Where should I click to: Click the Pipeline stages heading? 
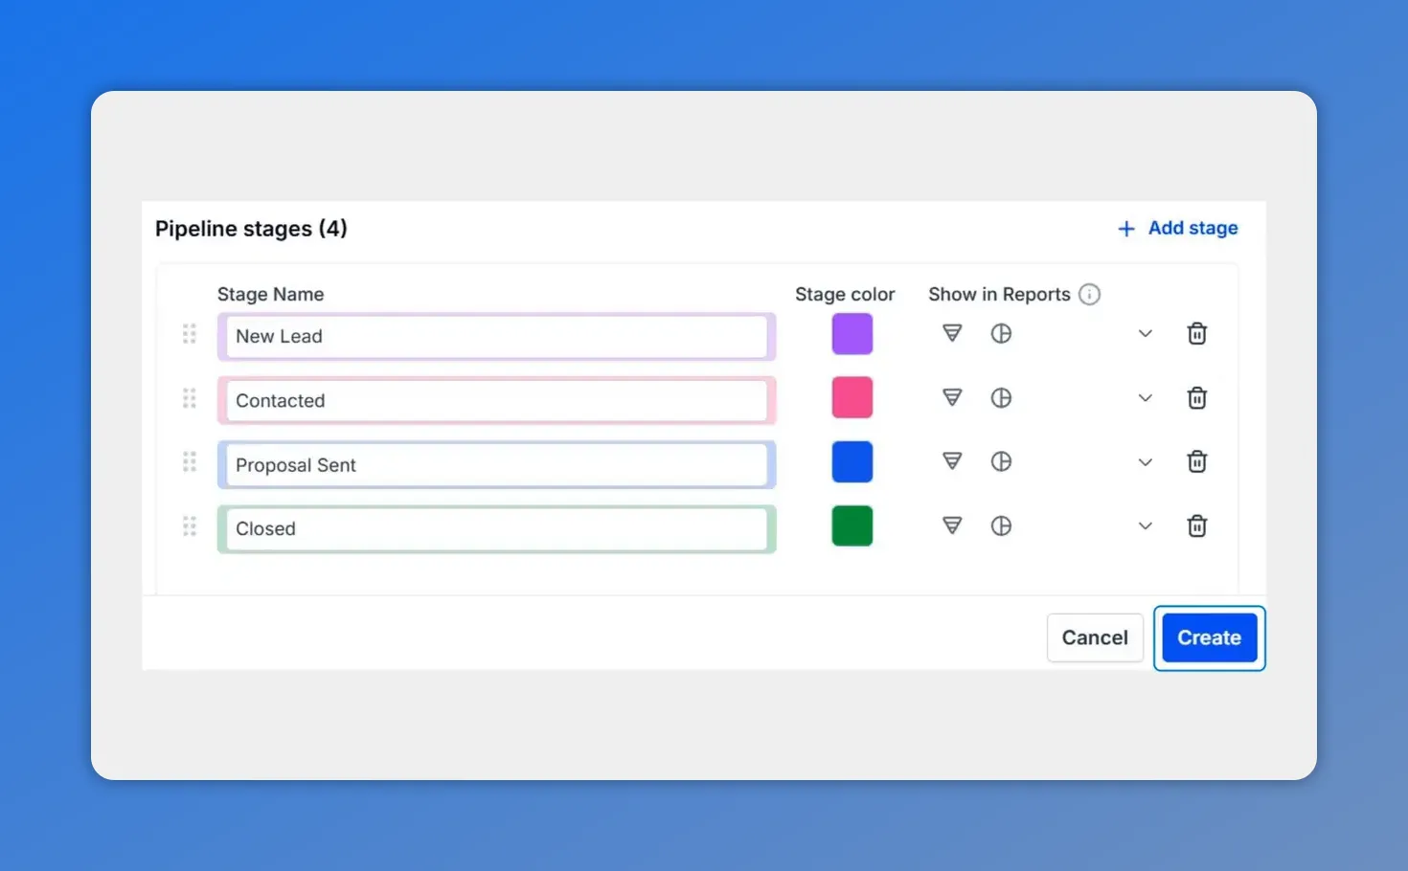tap(251, 228)
